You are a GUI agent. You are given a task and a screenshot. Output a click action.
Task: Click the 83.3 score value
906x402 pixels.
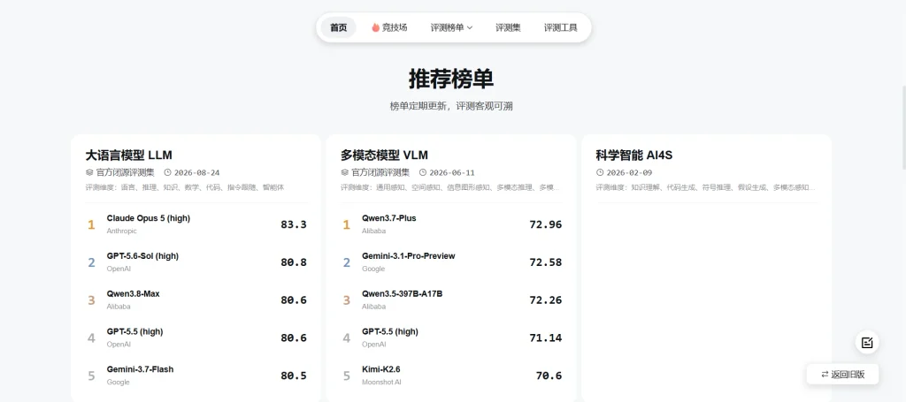[x=294, y=224]
